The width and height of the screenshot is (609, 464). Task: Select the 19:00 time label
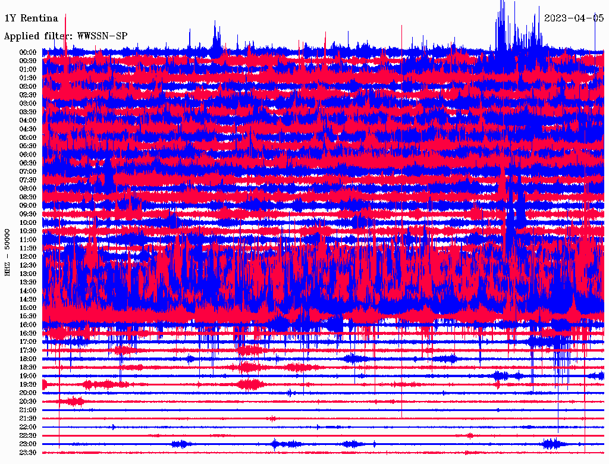(28, 376)
